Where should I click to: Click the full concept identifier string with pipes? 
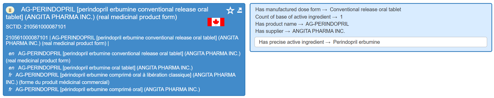point(122,40)
